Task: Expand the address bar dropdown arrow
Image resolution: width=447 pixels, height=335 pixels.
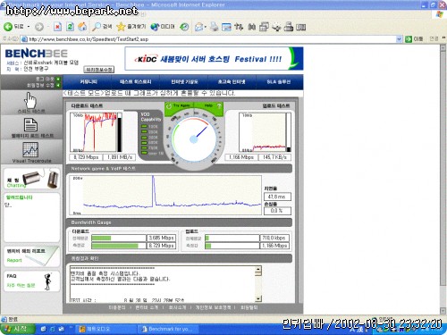Action: [399, 39]
